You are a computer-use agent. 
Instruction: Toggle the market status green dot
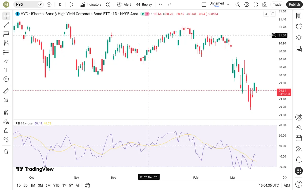pyautogui.click(x=143, y=14)
